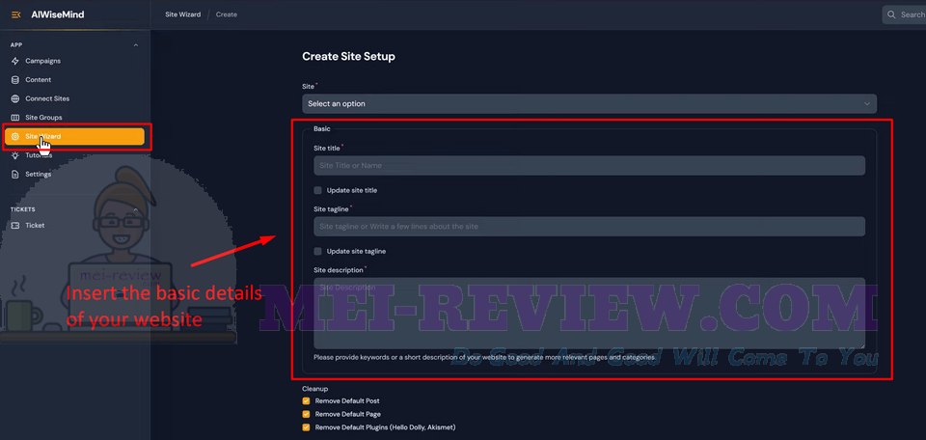Image resolution: width=926 pixels, height=440 pixels.
Task: Collapse sidebar via AIWiseMind menu icon
Action: coord(16,14)
